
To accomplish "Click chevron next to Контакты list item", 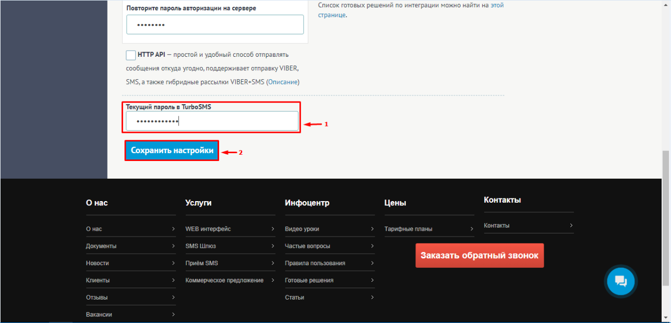I will [x=571, y=226].
